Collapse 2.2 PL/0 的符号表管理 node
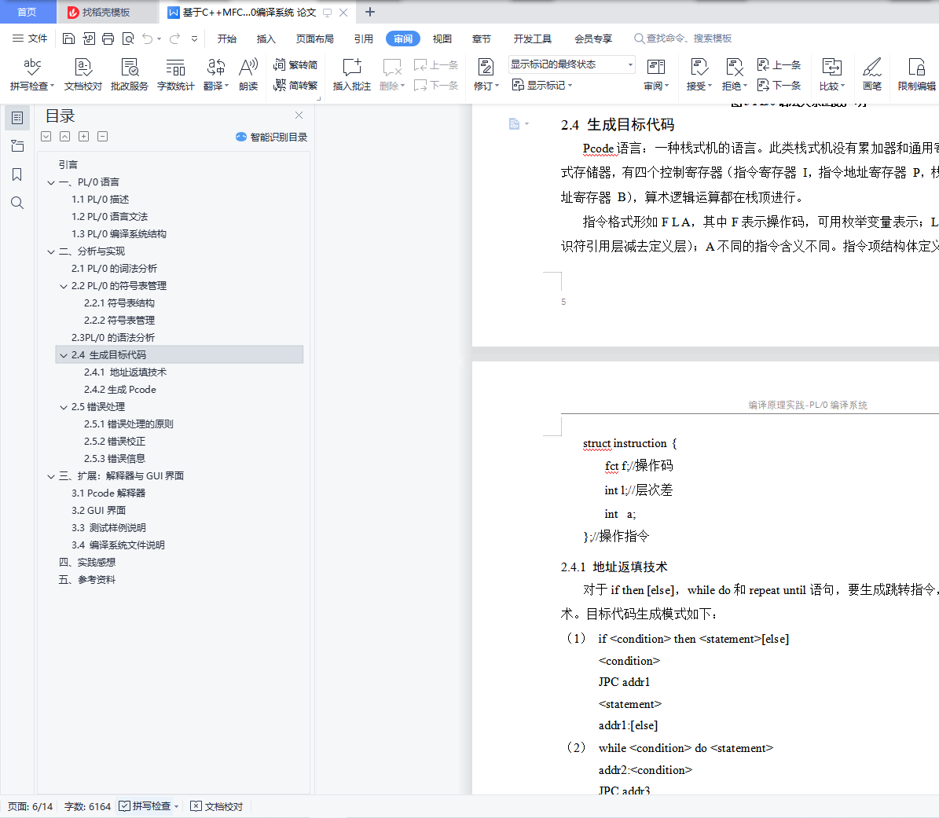 click(x=64, y=286)
